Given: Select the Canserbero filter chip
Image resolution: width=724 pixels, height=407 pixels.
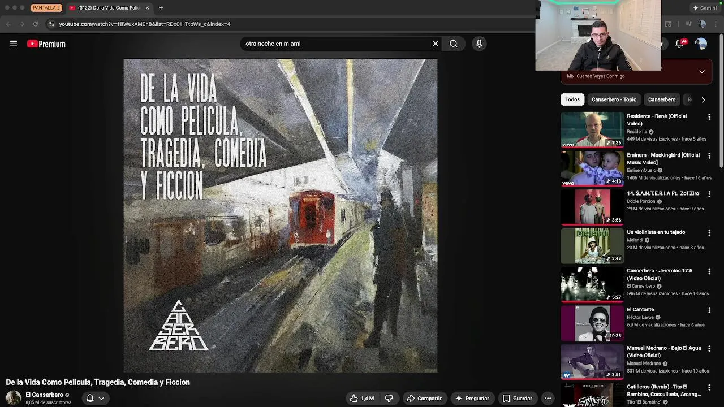Looking at the screenshot, I should [662, 99].
